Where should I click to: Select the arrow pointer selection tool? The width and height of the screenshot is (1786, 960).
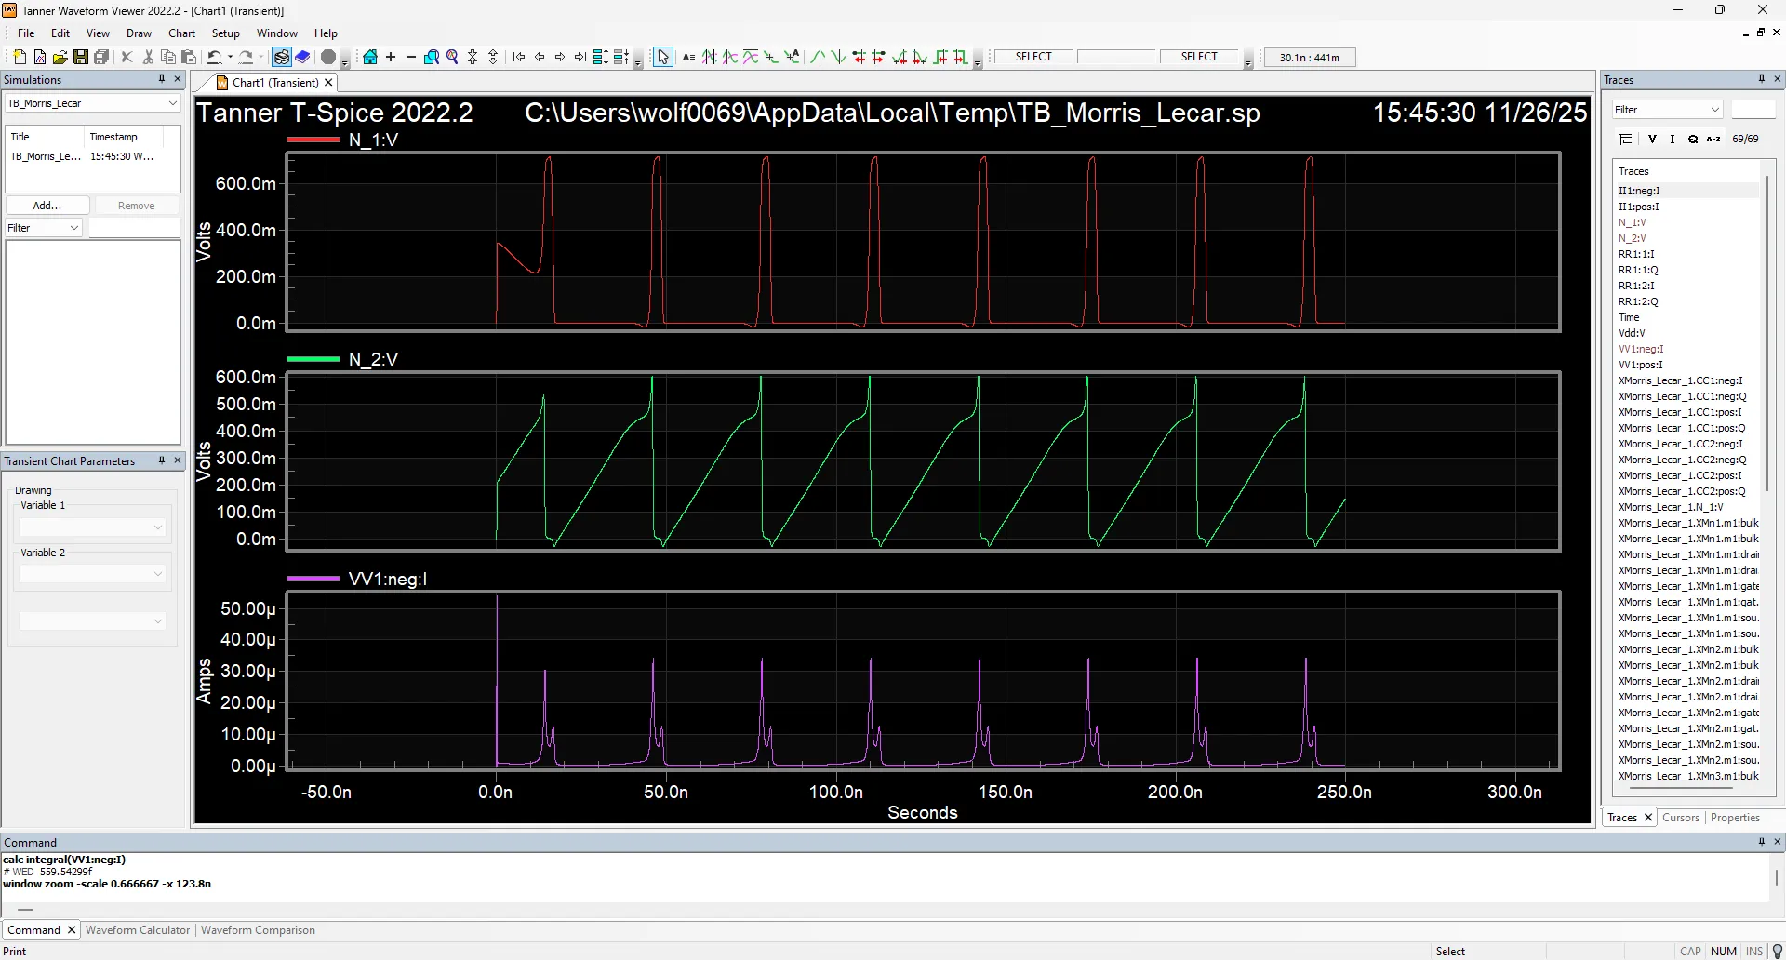coord(662,57)
